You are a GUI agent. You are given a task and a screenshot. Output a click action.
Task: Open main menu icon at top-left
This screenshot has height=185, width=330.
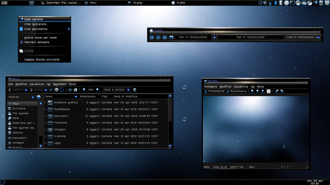tap(4, 3)
